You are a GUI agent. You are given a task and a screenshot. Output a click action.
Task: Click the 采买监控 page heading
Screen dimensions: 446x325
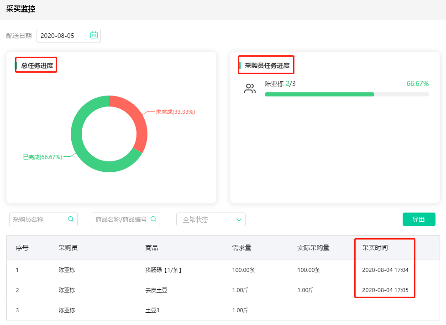(x=21, y=9)
